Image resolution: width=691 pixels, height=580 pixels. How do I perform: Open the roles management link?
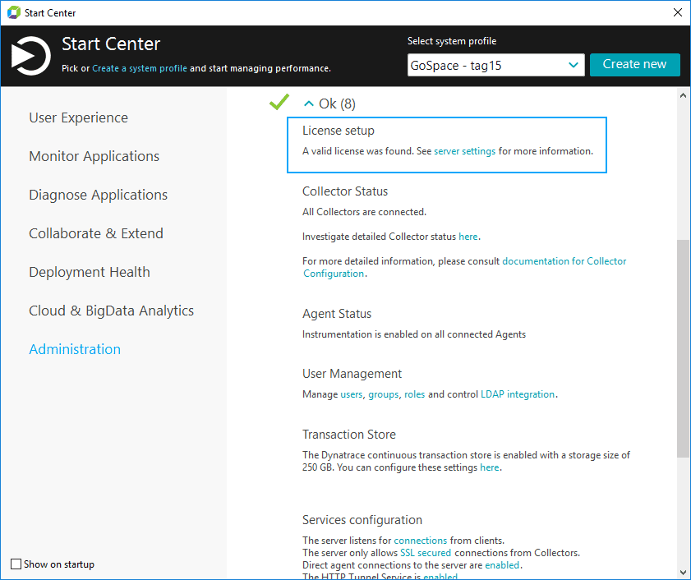[415, 394]
